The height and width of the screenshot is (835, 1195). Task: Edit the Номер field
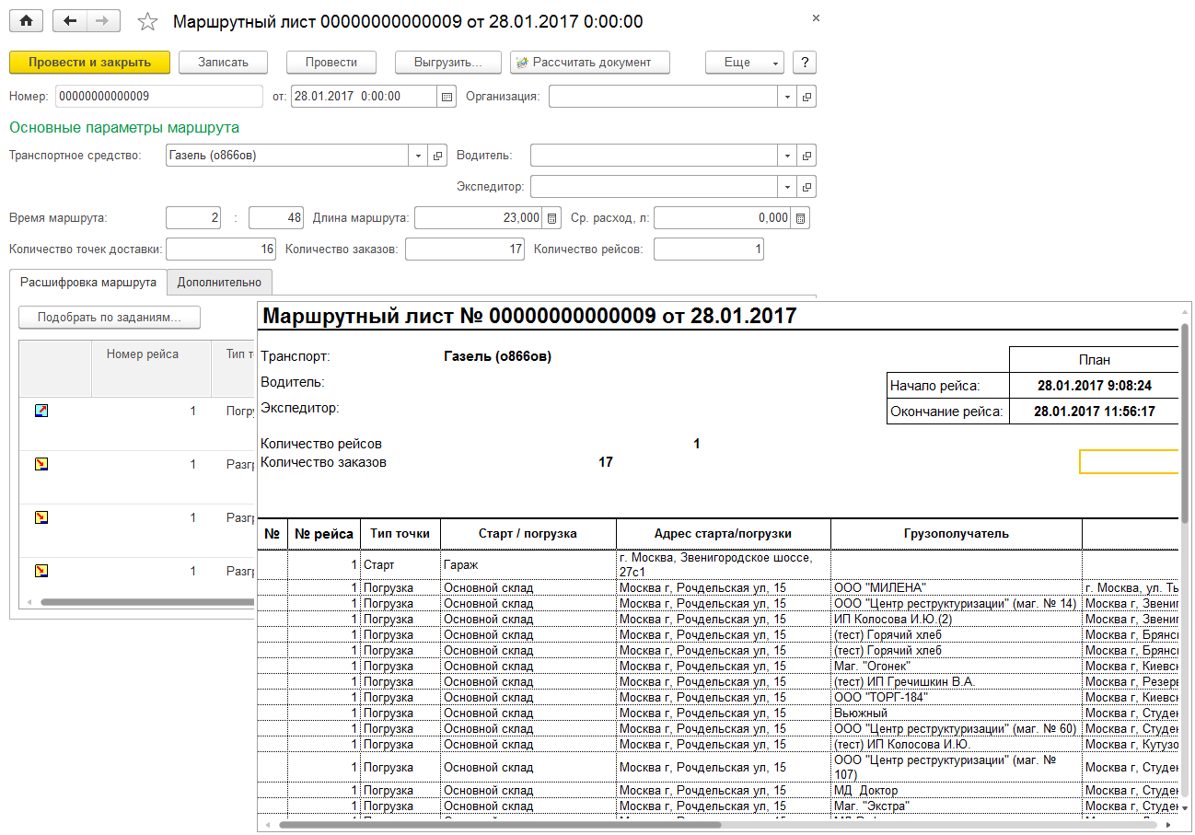[159, 96]
